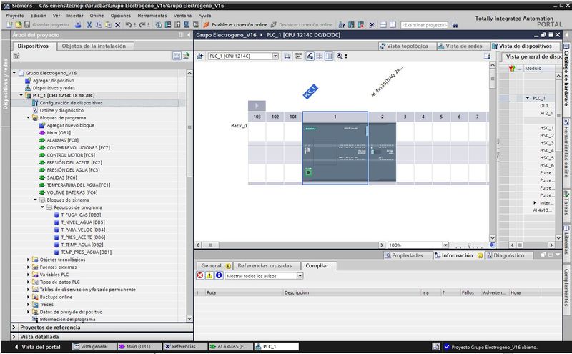Open the Propiedades inspector tab
The image size is (572, 354).
pos(407,255)
